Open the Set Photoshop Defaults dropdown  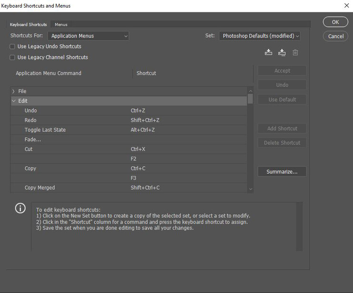[x=260, y=36]
